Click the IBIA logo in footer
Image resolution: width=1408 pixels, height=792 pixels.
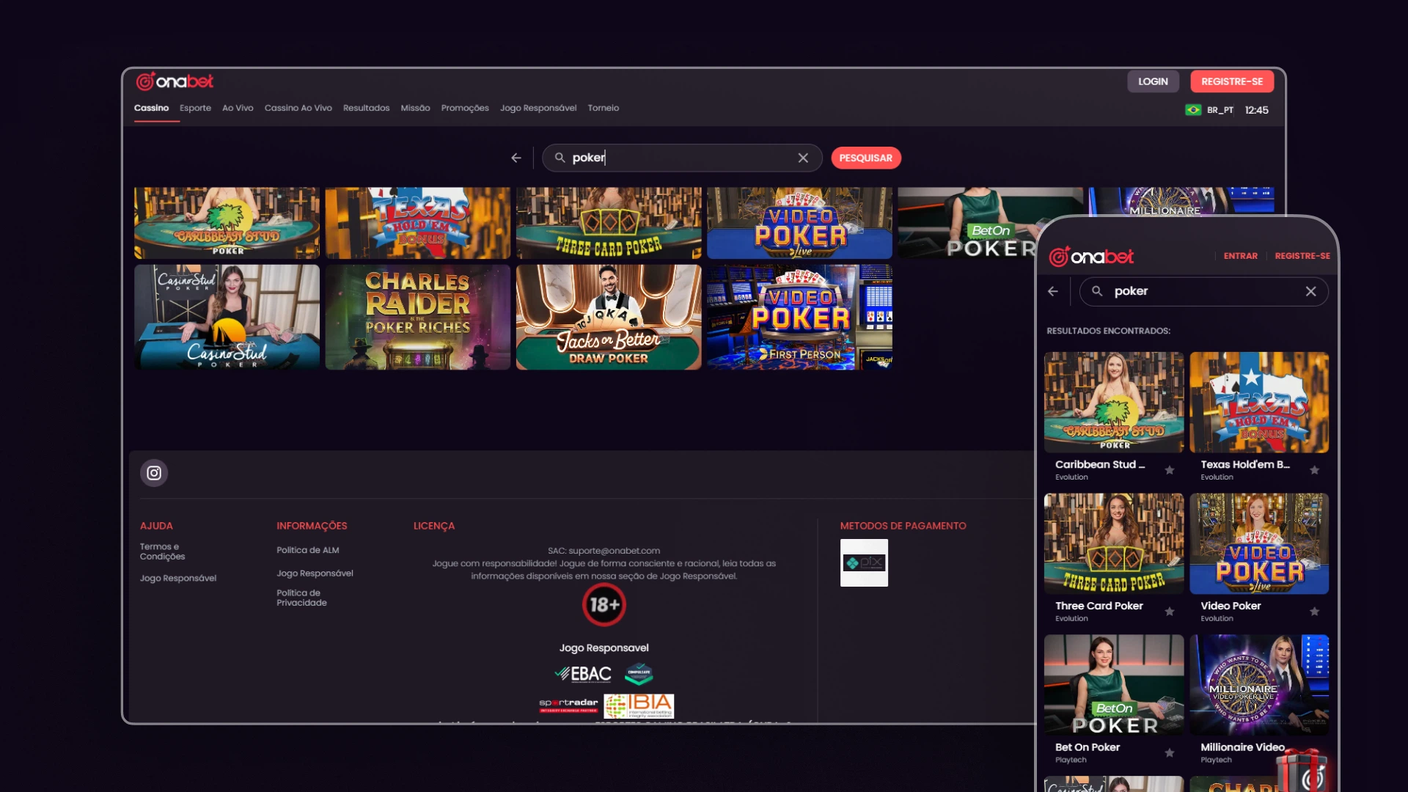coord(639,705)
